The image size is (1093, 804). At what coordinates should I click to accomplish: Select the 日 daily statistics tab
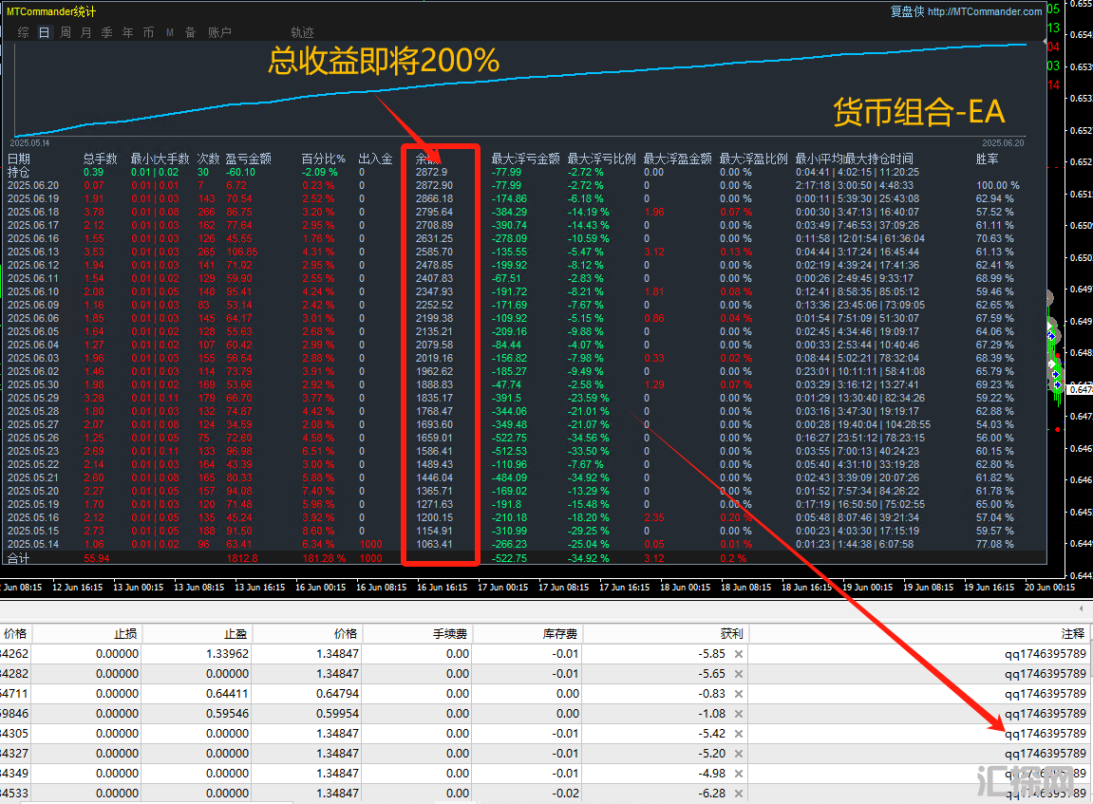pyautogui.click(x=44, y=32)
